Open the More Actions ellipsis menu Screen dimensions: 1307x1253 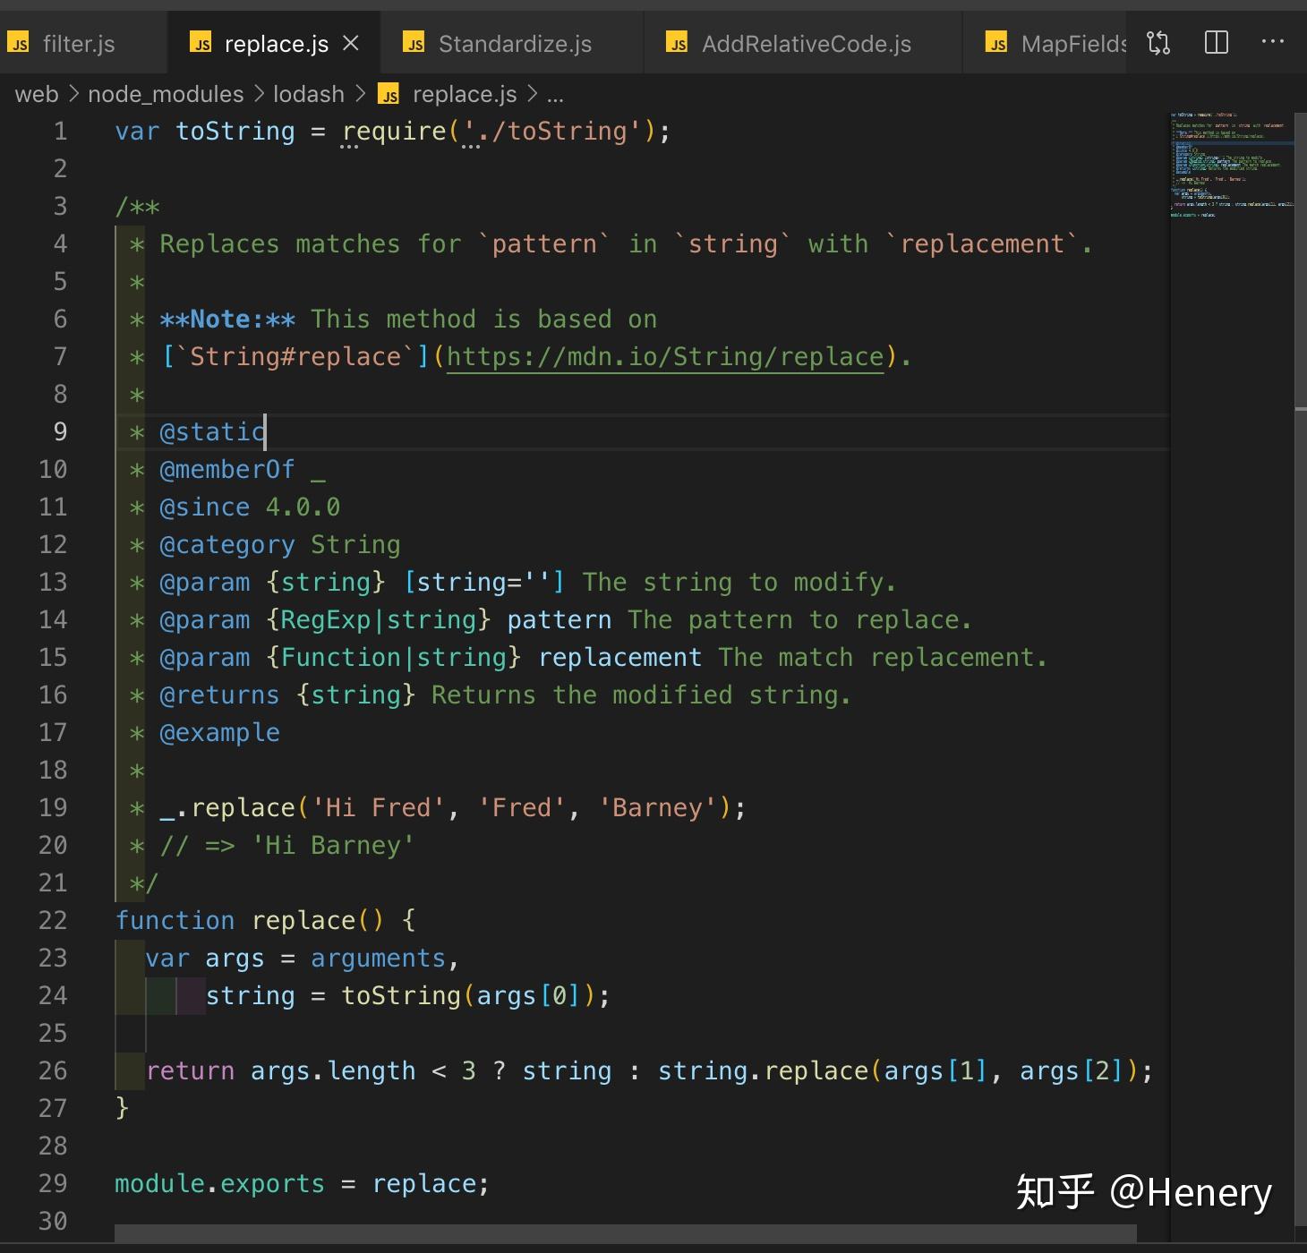click(x=1272, y=42)
